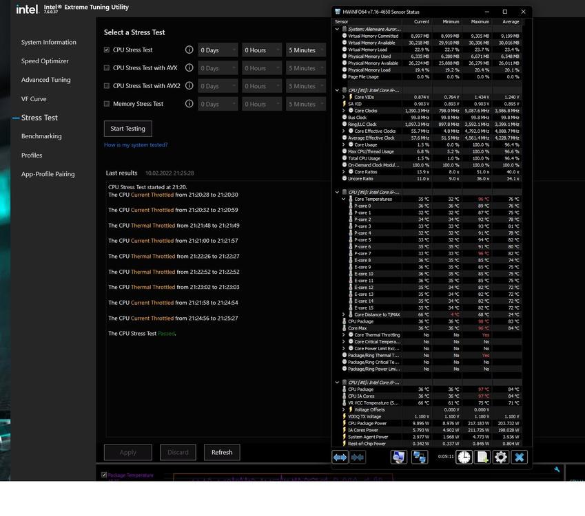Screen dimensions: 585x516
Task: Click the Refresh button
Action: coord(222,452)
